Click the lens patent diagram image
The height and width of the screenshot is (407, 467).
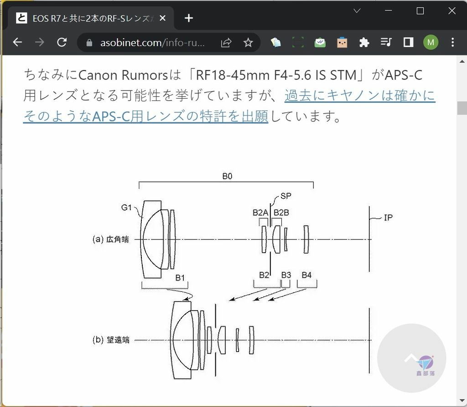[242, 276]
